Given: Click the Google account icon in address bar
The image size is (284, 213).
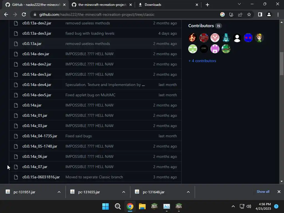Looking at the screenshot, I should click(222, 14).
